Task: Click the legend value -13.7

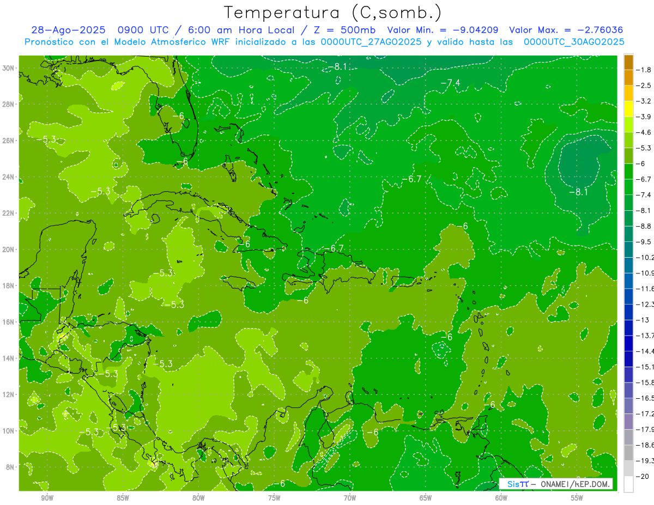Action: click(x=645, y=336)
